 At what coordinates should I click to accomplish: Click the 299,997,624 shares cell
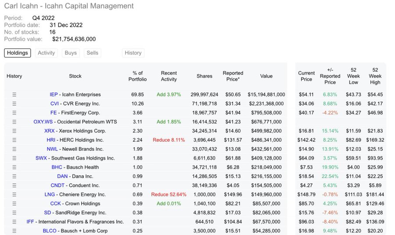click(x=204, y=95)
